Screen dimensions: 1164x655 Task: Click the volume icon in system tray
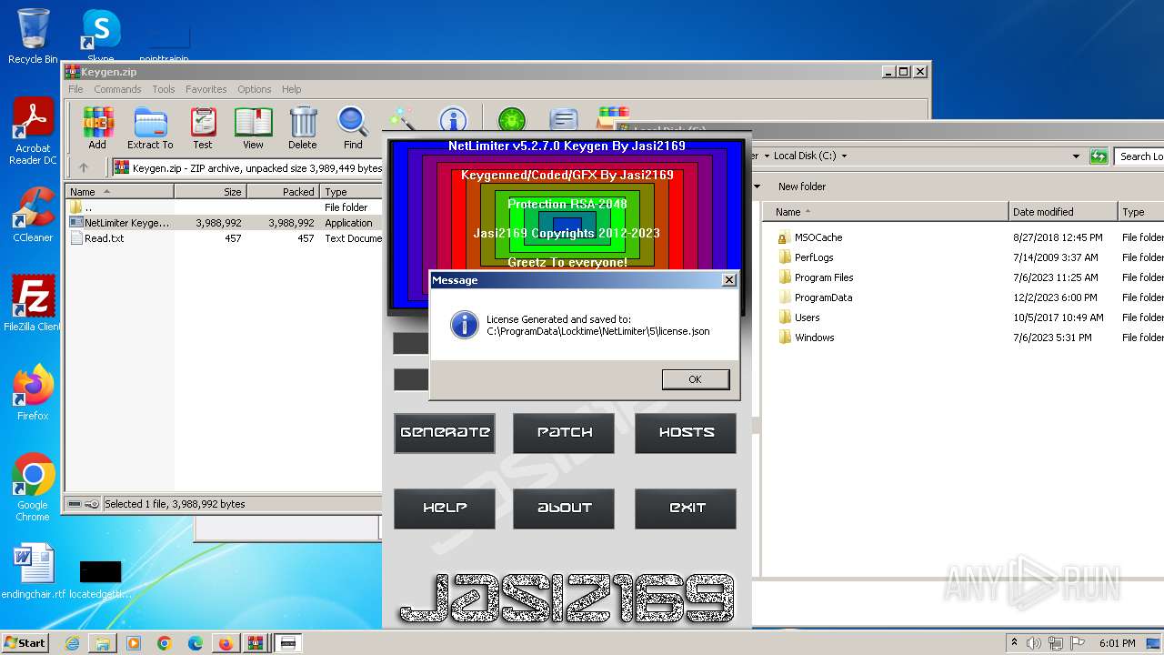coord(1034,643)
